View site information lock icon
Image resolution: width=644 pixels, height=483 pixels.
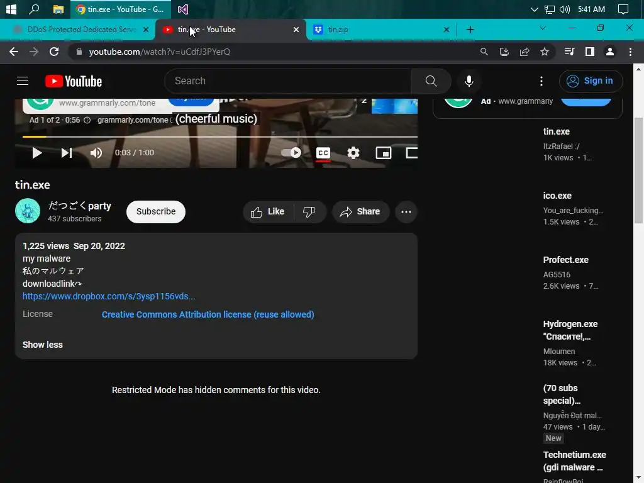click(x=79, y=52)
